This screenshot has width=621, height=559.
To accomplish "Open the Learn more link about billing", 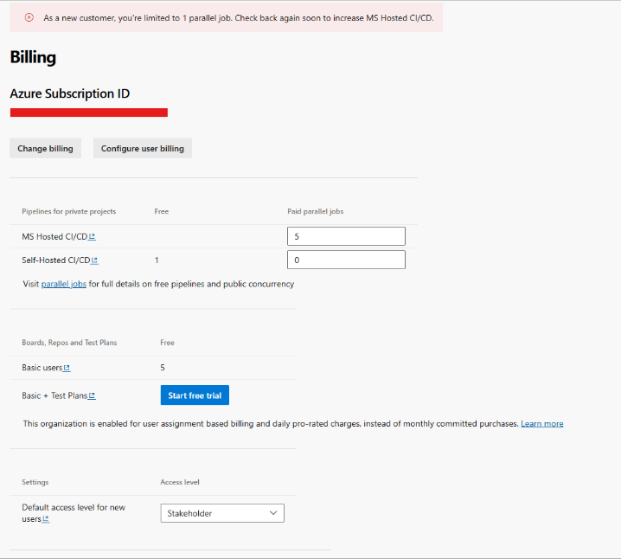I will click(541, 423).
